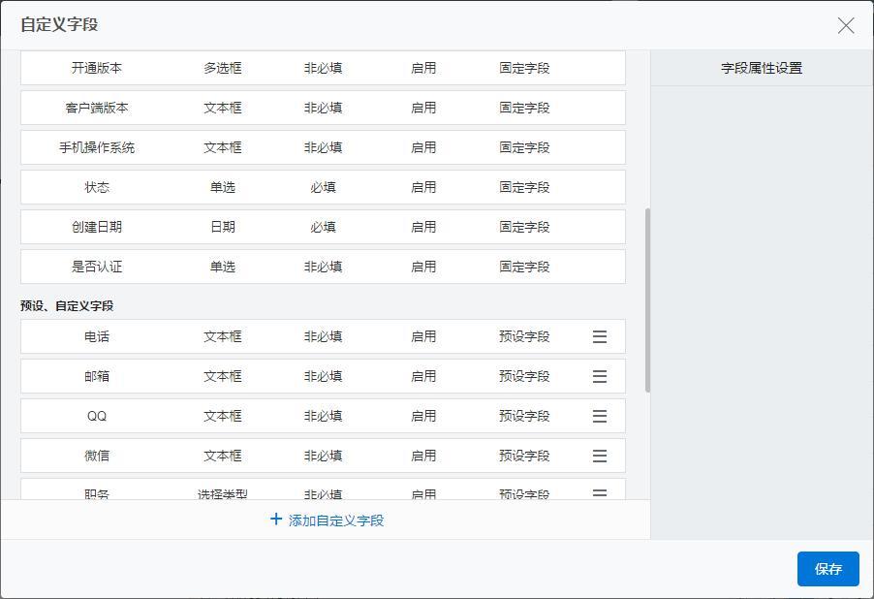Click the drag handle icon for QQ row
Image resolution: width=874 pixels, height=599 pixels.
coord(600,416)
